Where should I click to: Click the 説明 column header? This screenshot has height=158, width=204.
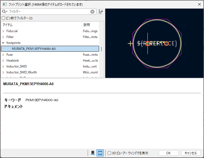pyautogui.click(x=90, y=25)
